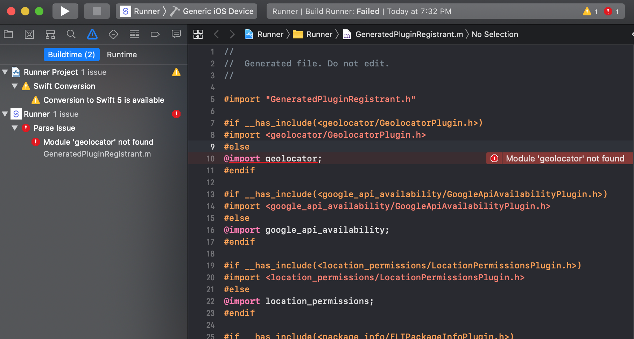Select the Buildtime issues tab
Image resolution: width=634 pixels, height=339 pixels.
pos(71,55)
